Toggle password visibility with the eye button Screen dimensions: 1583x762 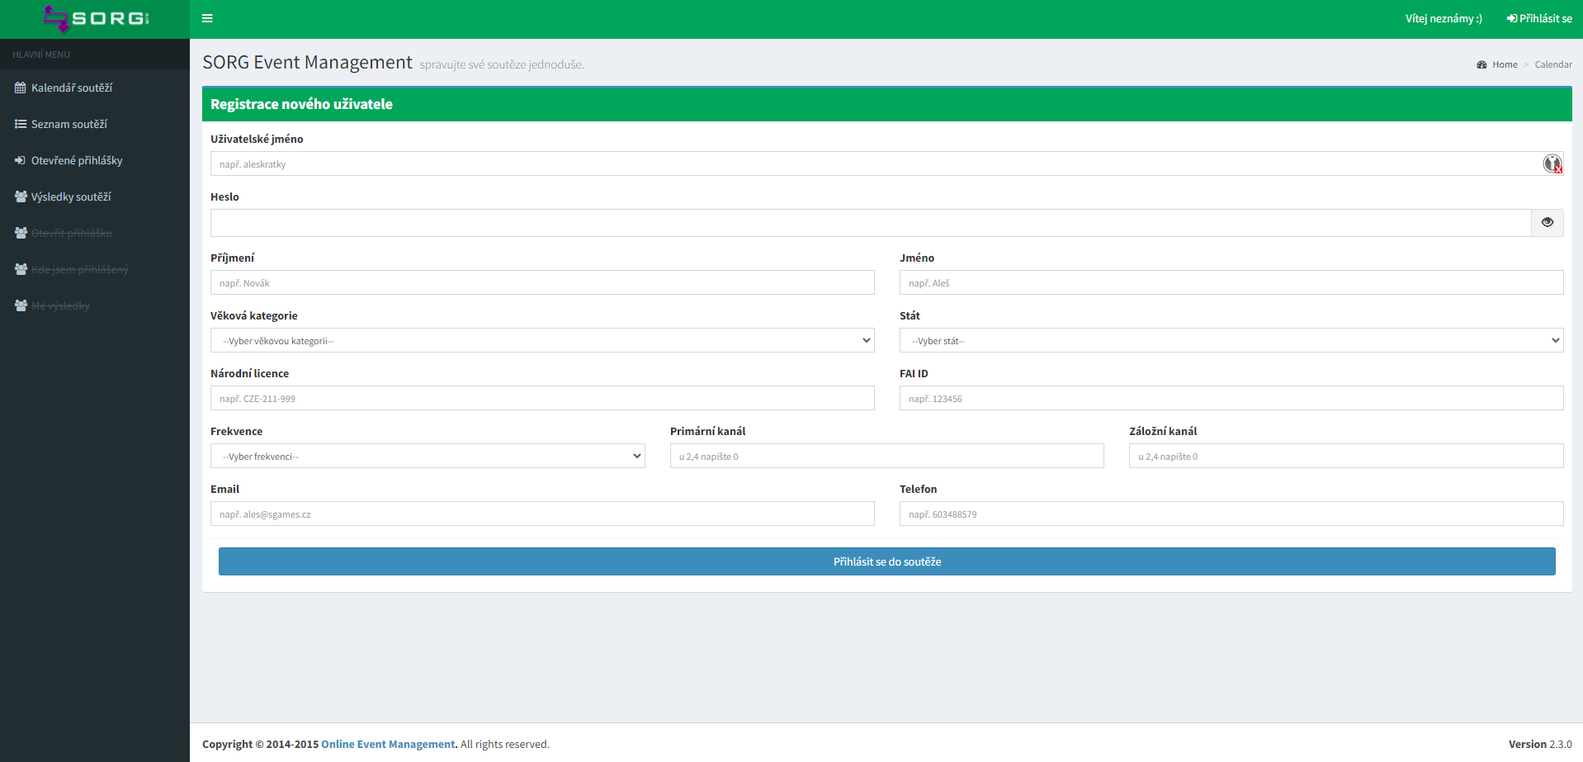[x=1548, y=223]
